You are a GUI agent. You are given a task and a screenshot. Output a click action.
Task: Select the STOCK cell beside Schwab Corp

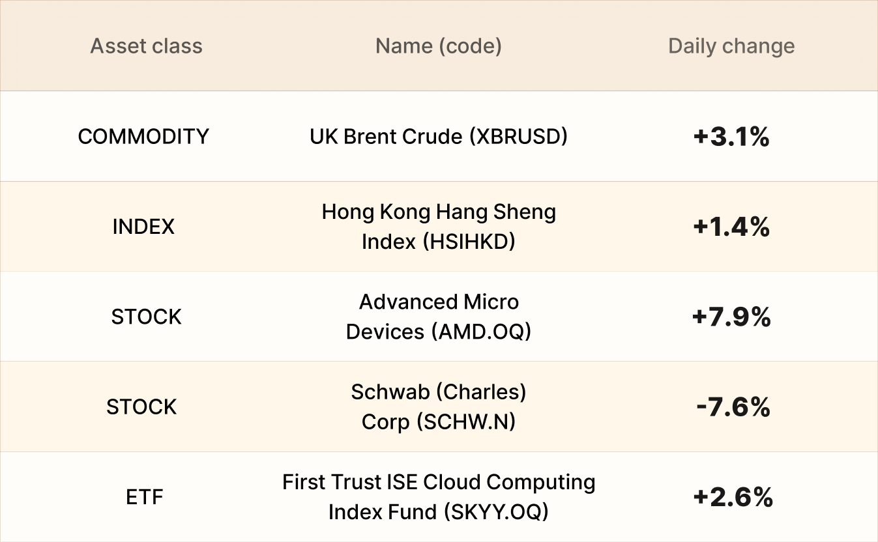141,407
